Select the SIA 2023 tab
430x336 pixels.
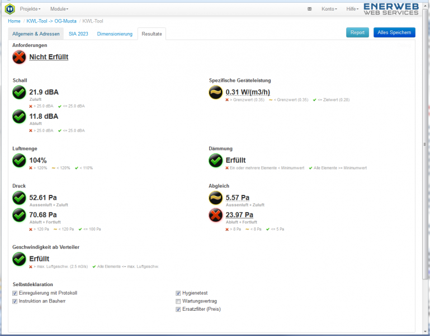tap(78, 34)
